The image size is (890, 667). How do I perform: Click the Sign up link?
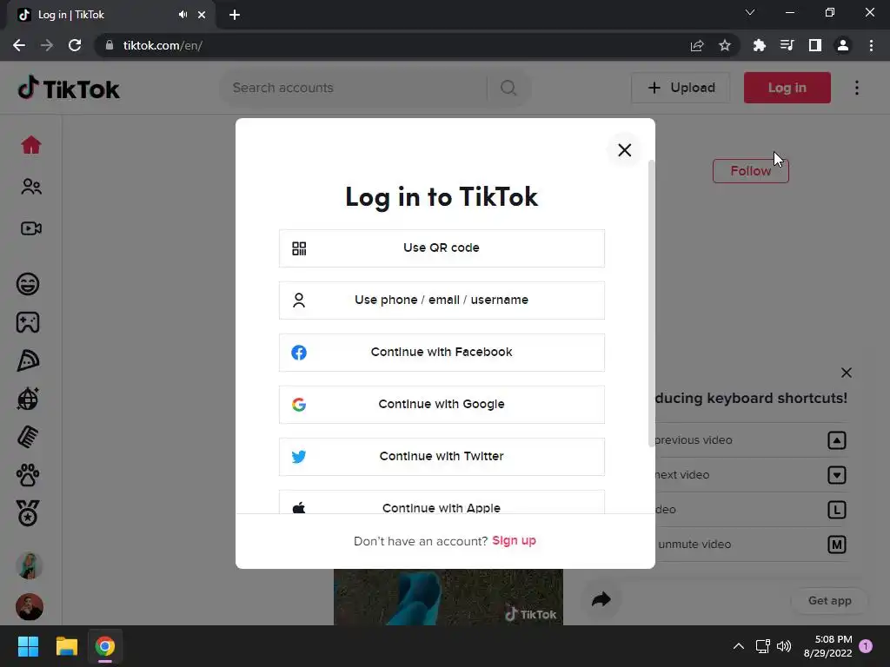514,540
